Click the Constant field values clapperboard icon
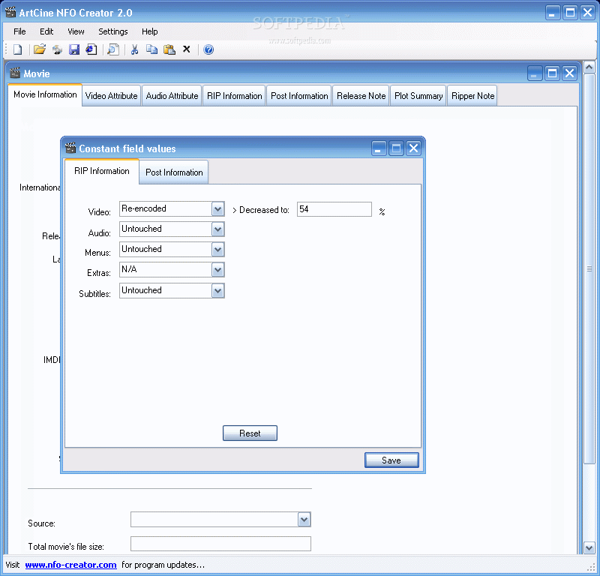The width and height of the screenshot is (600, 576). pyautogui.click(x=70, y=148)
